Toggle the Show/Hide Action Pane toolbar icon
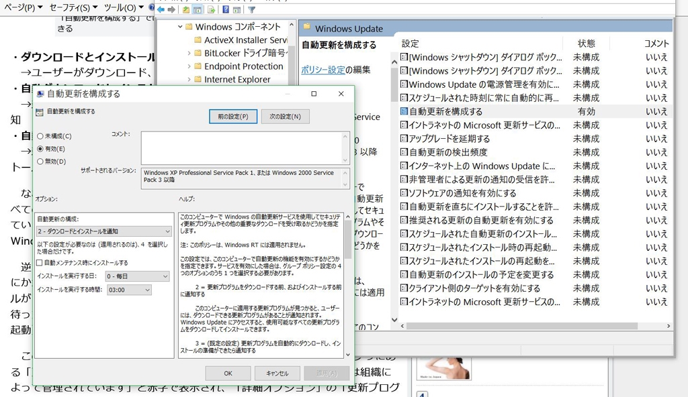Image resolution: width=688 pixels, height=397 pixels. [237, 9]
